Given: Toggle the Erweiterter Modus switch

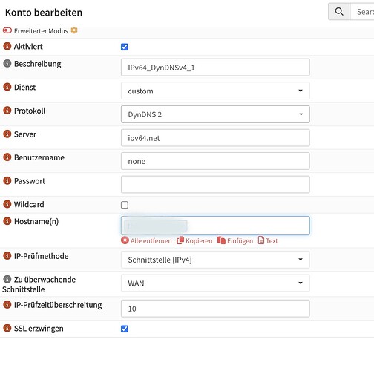Looking at the screenshot, I should 7,30.
